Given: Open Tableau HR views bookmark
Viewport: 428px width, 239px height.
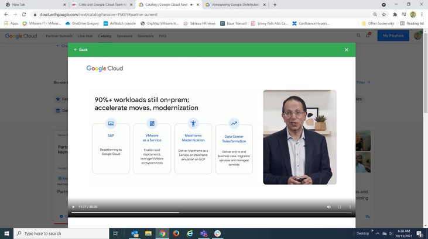Looking at the screenshot, I should pyautogui.click(x=200, y=23).
